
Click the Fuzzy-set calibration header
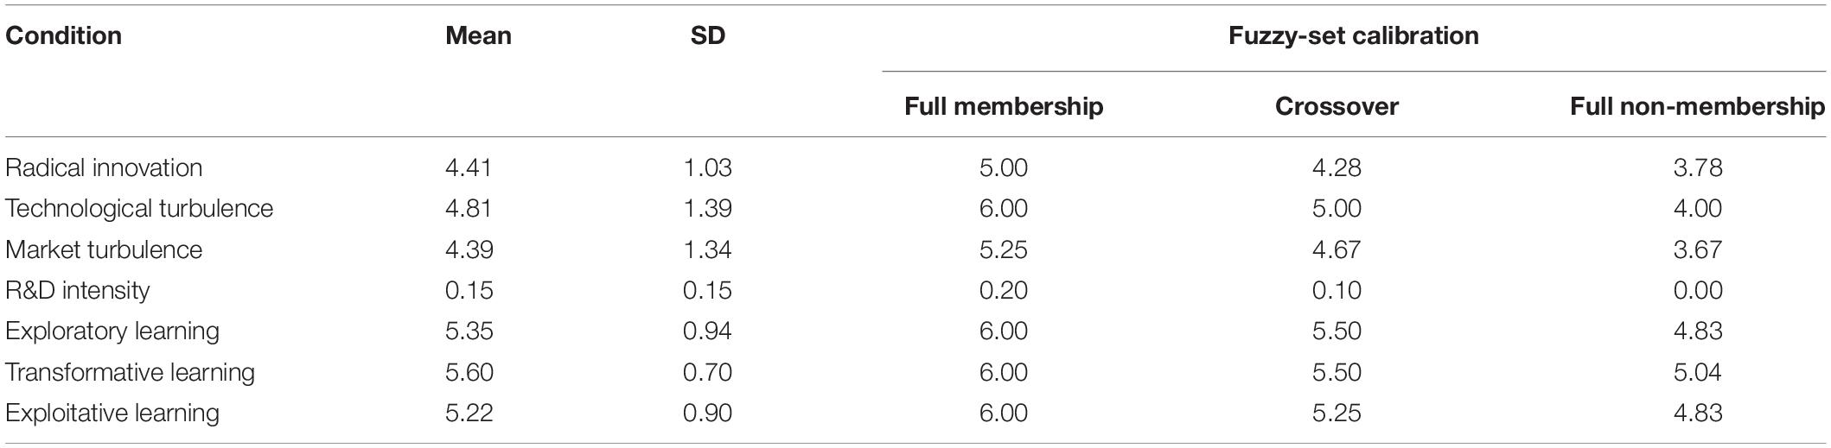pyautogui.click(x=1354, y=36)
